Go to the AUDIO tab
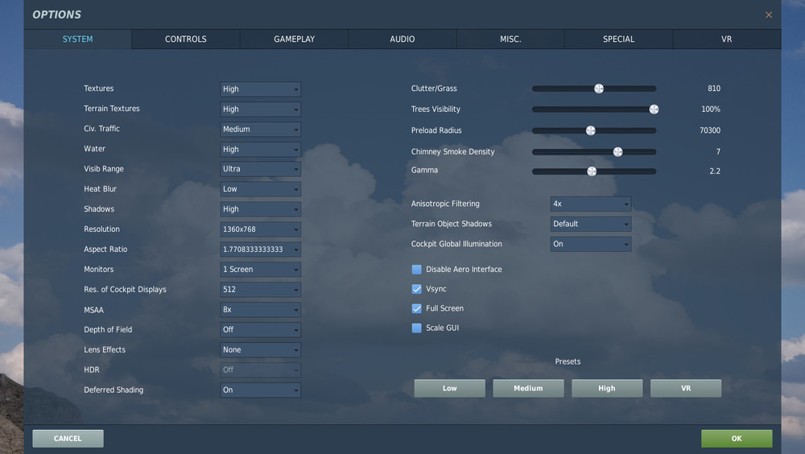Screen dimensions: 805x454 coord(402,39)
